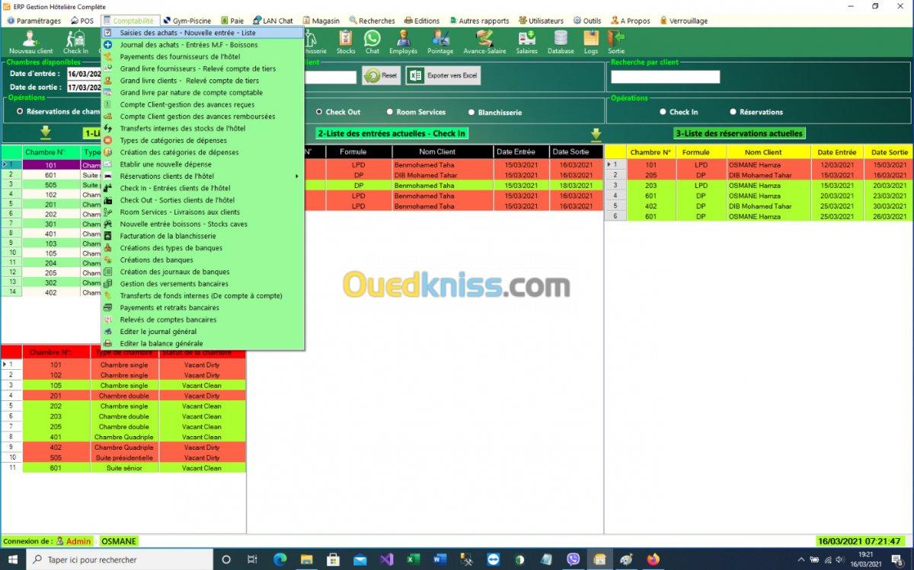
Task: Click the Logs toolbar icon
Action: pyautogui.click(x=591, y=41)
